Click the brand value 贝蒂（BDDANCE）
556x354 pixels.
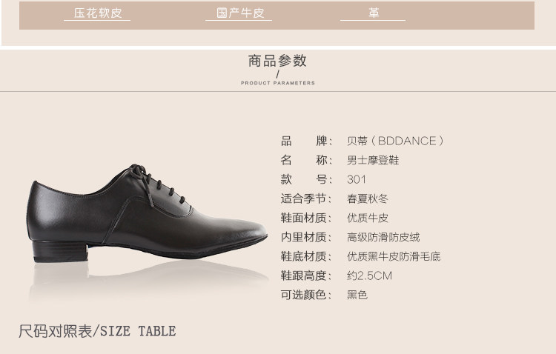tap(396, 141)
